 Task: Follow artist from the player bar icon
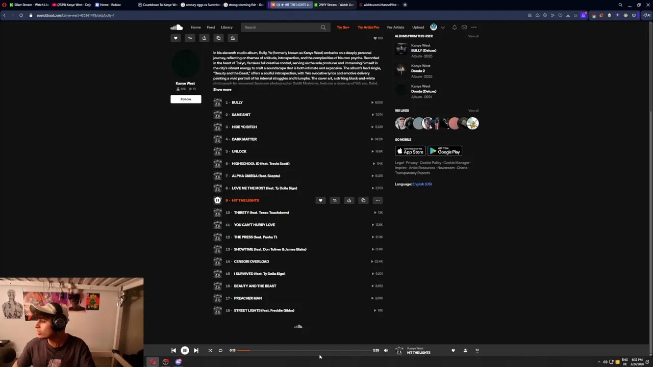click(x=465, y=351)
